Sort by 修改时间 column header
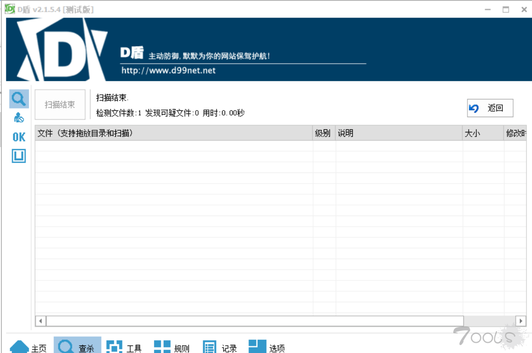 tap(515, 133)
